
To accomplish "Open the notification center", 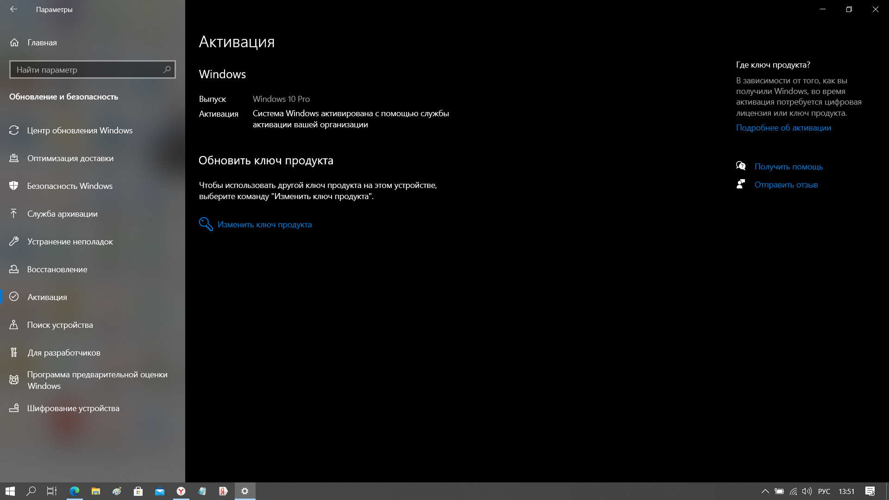I will click(x=870, y=491).
